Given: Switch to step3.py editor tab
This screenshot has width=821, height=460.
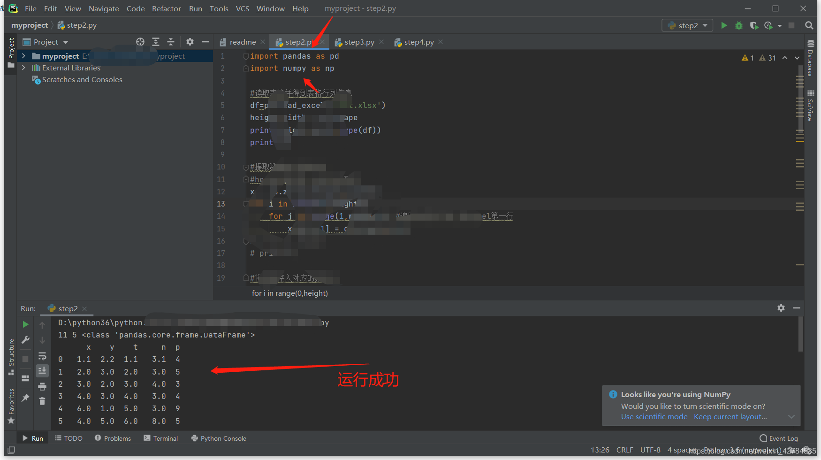Looking at the screenshot, I should pyautogui.click(x=359, y=42).
